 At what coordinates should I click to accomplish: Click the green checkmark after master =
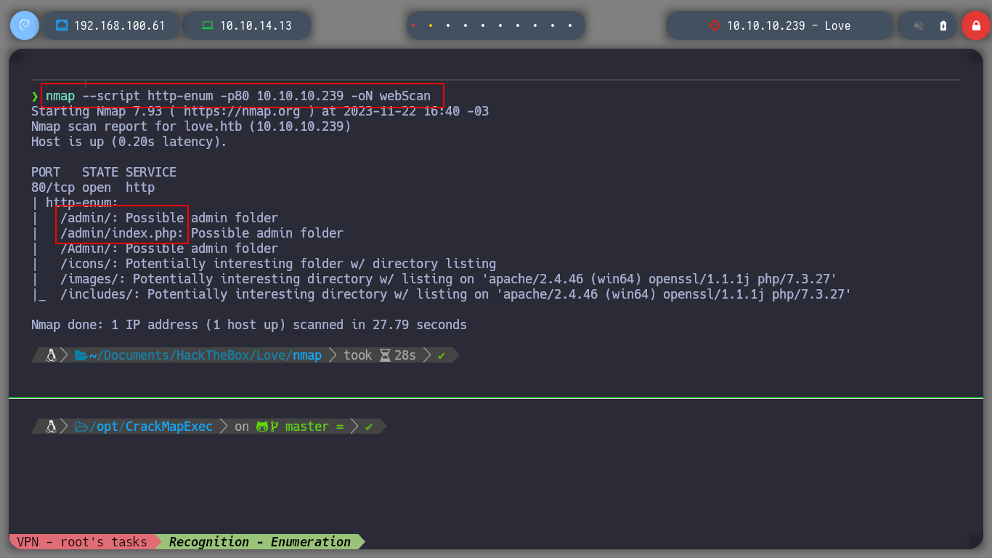pos(369,426)
